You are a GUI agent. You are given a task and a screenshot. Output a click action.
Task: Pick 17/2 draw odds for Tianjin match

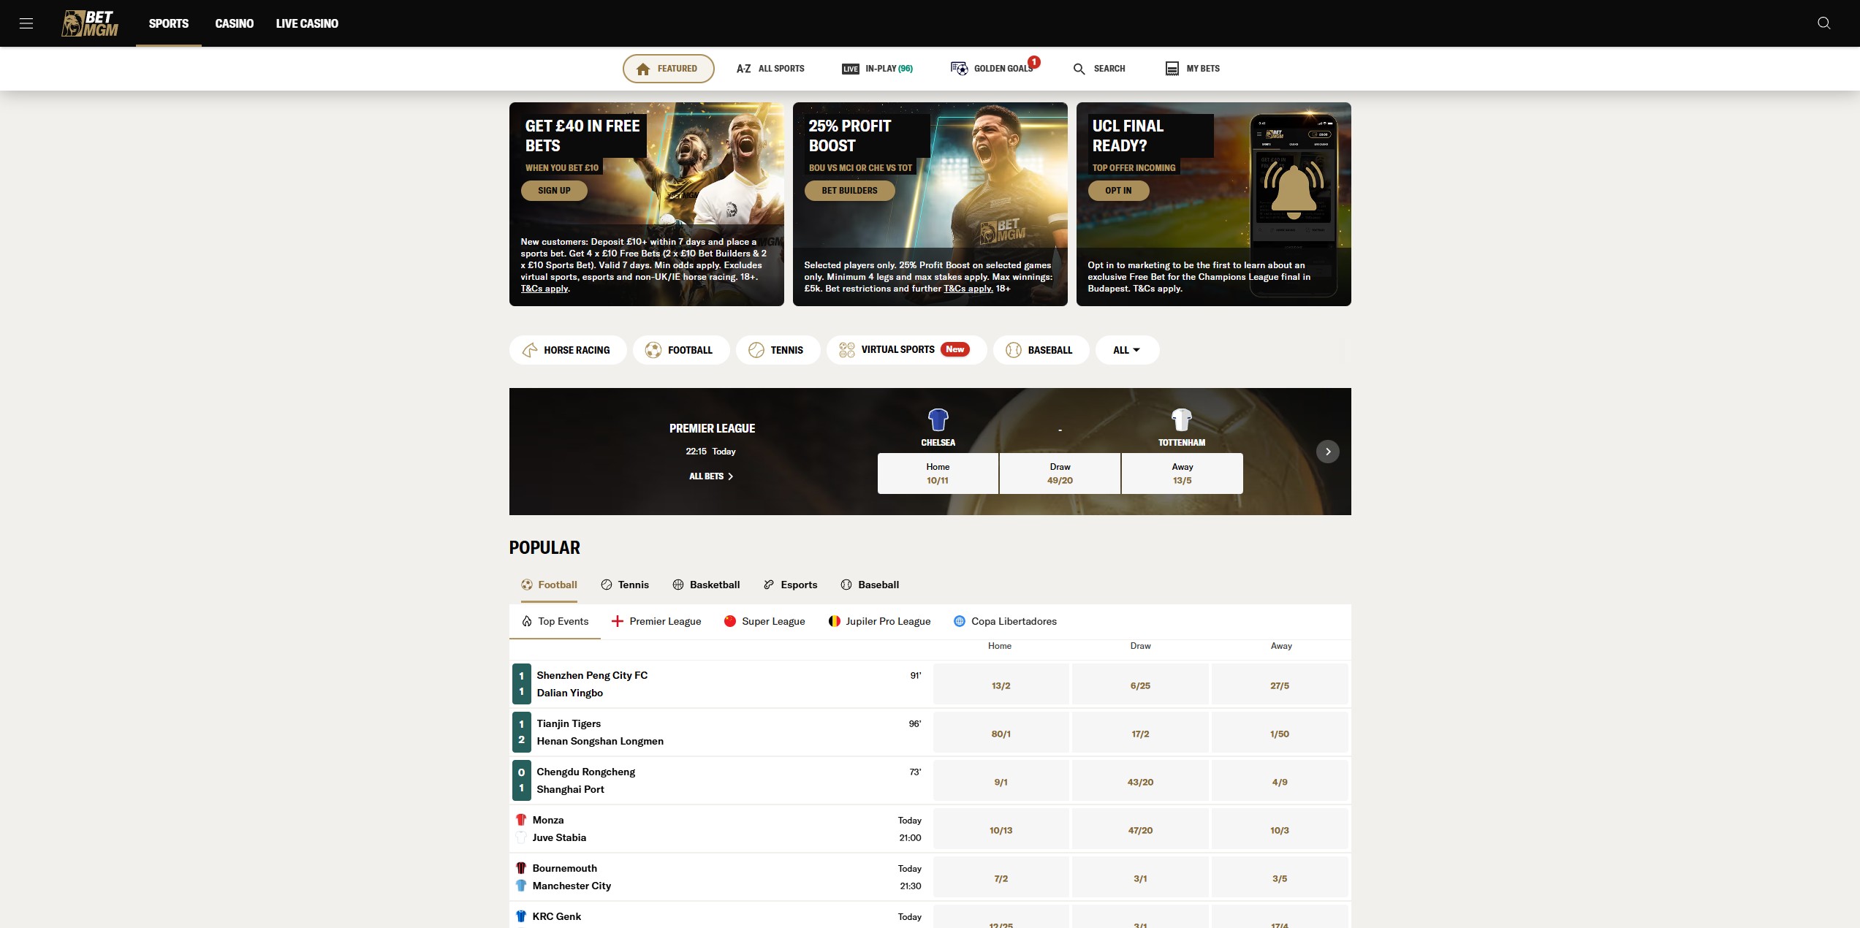click(x=1140, y=734)
